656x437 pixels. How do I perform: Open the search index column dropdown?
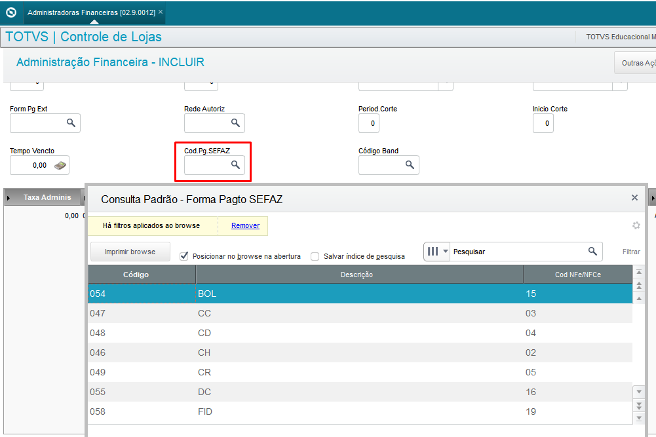click(436, 252)
